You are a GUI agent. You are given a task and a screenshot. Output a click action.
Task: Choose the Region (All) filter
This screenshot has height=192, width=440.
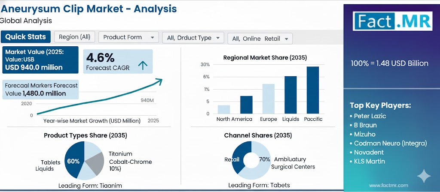tap(74, 37)
